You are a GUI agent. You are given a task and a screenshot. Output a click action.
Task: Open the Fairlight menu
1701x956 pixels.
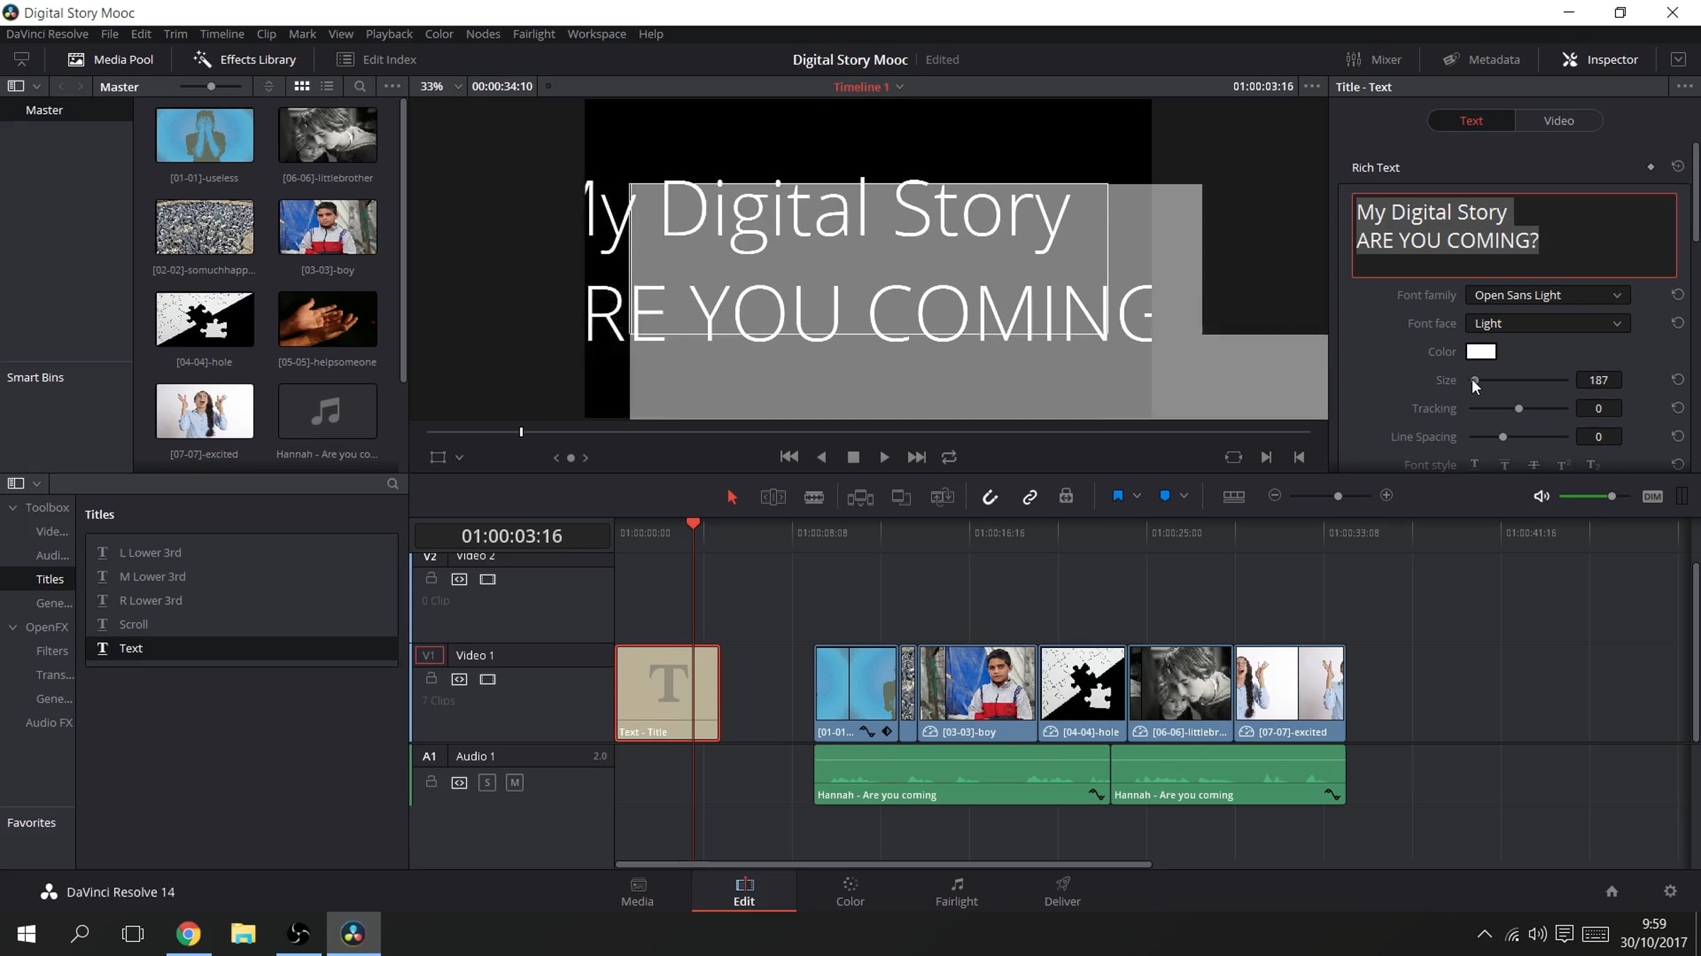(x=533, y=34)
